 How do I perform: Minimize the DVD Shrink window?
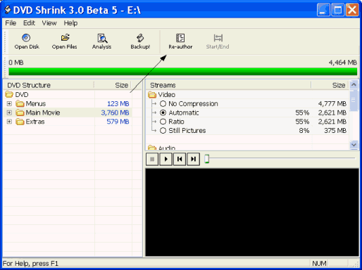click(x=323, y=10)
